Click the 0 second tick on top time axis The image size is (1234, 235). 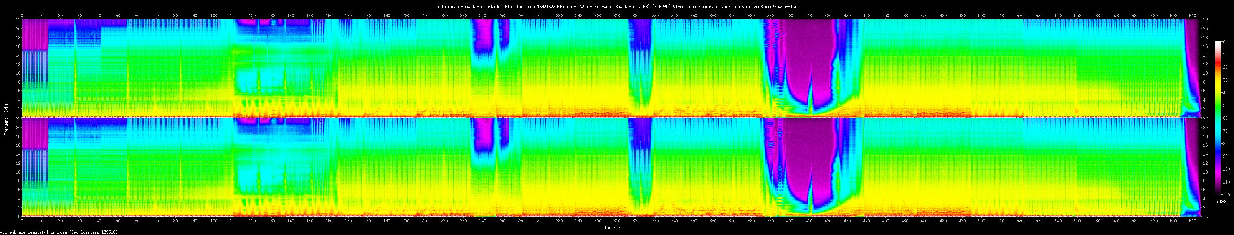pyautogui.click(x=21, y=16)
